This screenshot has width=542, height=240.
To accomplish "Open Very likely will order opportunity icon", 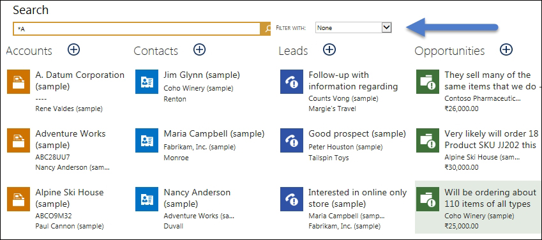I will 428,140.
